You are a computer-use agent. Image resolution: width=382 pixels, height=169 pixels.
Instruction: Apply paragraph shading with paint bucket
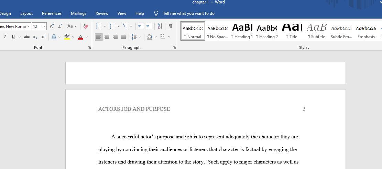pos(150,37)
